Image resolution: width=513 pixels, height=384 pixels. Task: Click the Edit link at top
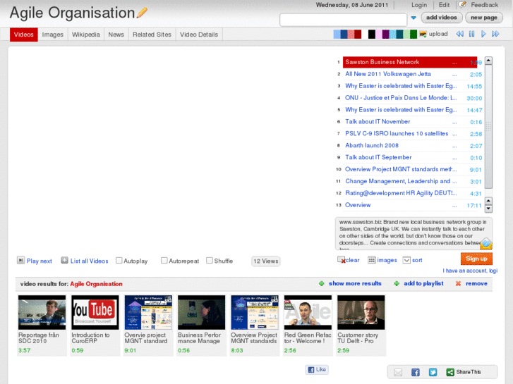coord(444,5)
